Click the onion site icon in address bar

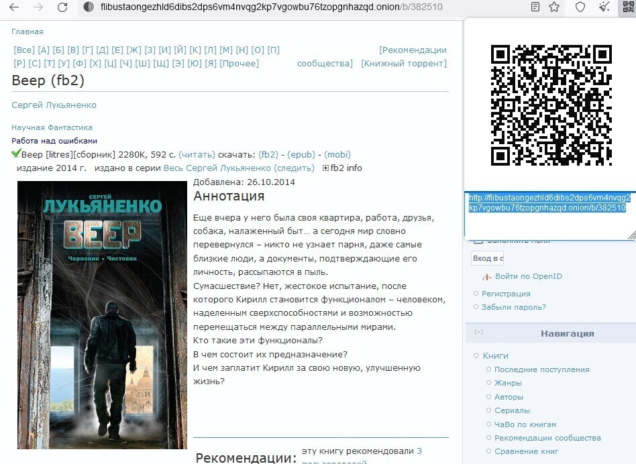(x=89, y=7)
